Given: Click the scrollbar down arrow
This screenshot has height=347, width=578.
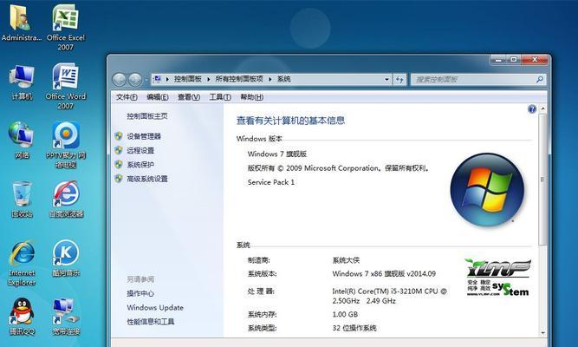Looking at the screenshot, I should [542, 332].
